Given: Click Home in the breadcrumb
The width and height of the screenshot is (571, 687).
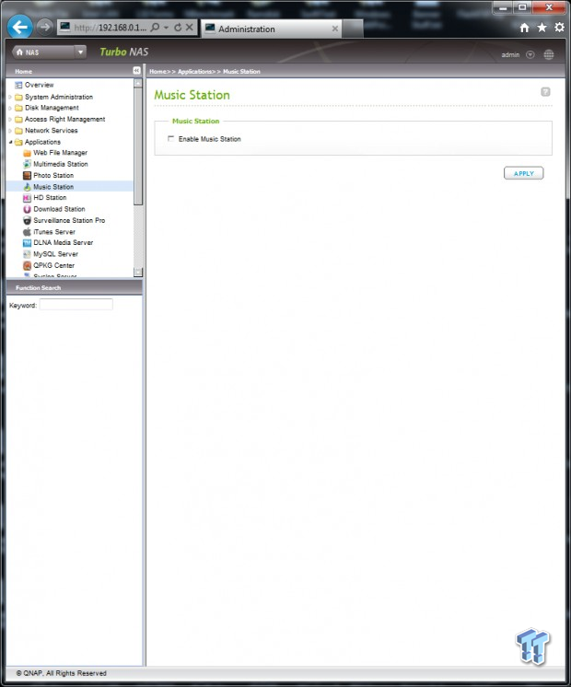Looking at the screenshot, I should [x=157, y=72].
